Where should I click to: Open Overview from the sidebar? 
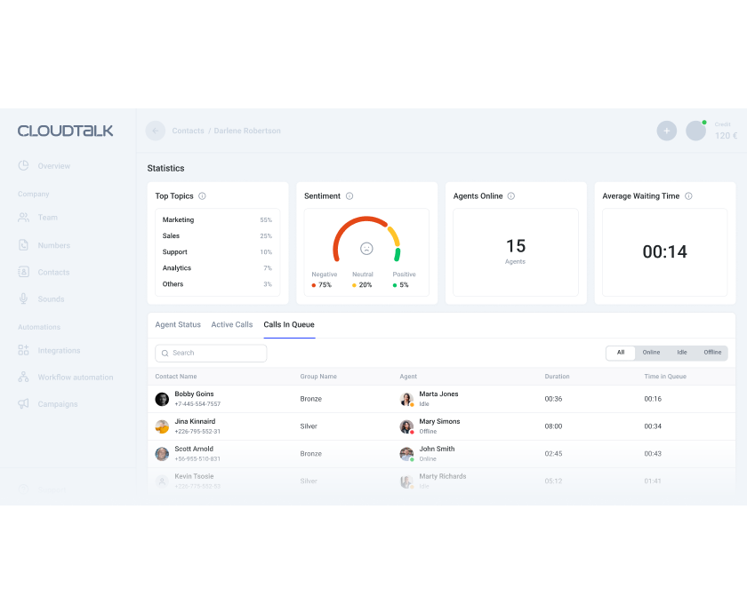[x=53, y=166]
